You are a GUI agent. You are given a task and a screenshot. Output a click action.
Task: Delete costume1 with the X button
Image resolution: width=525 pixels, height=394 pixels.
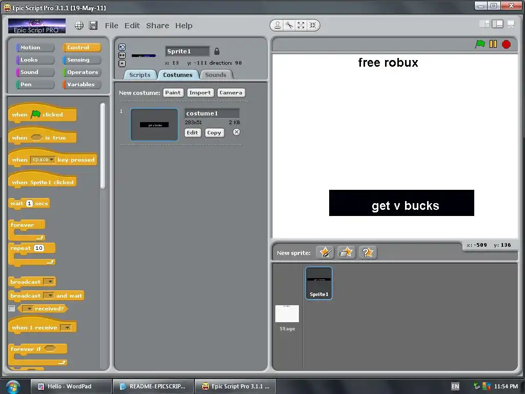pos(236,132)
